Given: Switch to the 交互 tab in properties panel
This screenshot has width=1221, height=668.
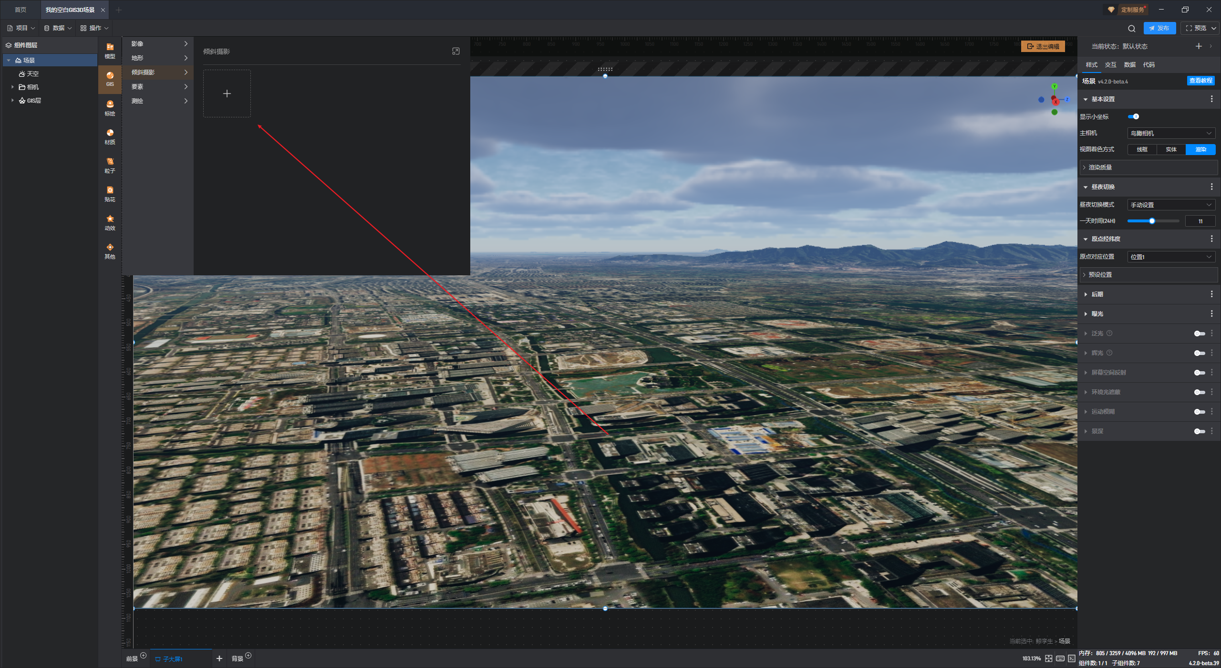Looking at the screenshot, I should click(1110, 64).
